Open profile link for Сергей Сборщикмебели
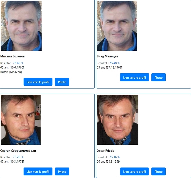 click(x=38, y=172)
